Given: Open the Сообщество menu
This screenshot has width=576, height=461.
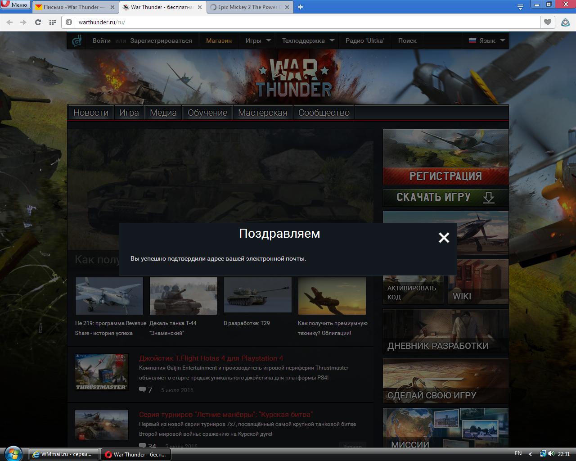Looking at the screenshot, I should pos(324,113).
